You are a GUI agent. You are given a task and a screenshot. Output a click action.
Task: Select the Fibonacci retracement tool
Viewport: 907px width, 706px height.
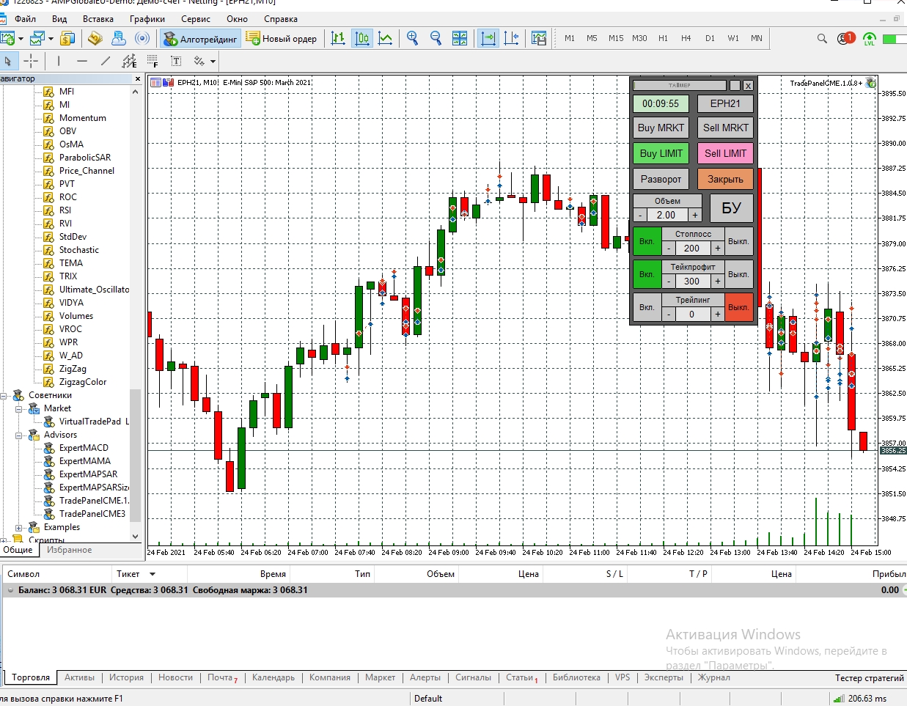(x=153, y=61)
